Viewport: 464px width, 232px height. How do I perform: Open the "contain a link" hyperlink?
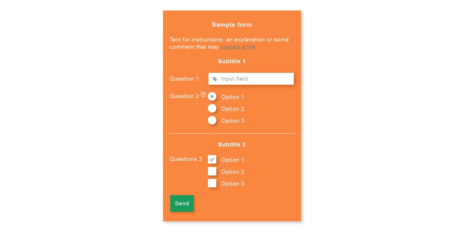[238, 47]
